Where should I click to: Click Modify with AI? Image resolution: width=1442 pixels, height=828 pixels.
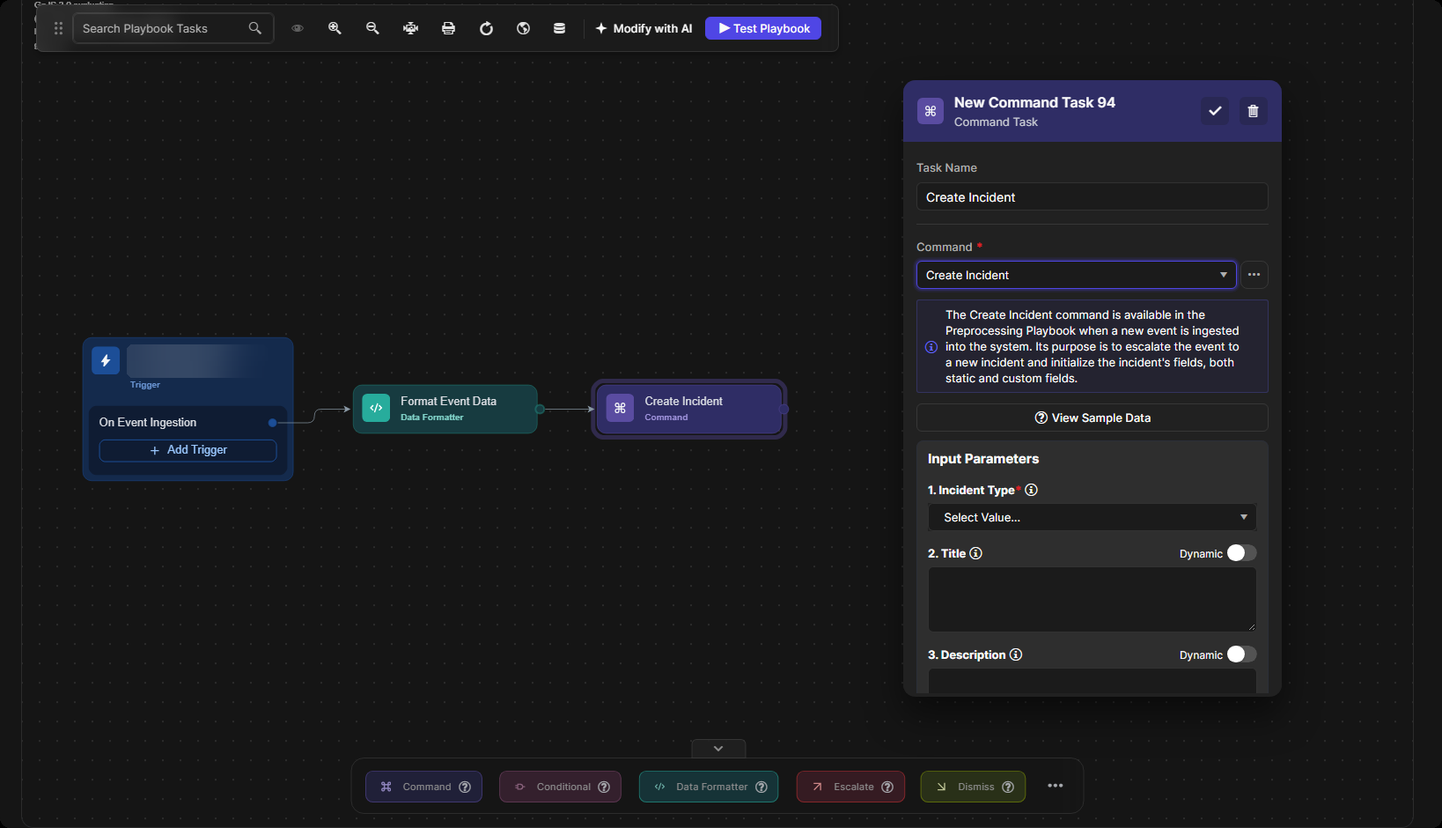(x=644, y=28)
